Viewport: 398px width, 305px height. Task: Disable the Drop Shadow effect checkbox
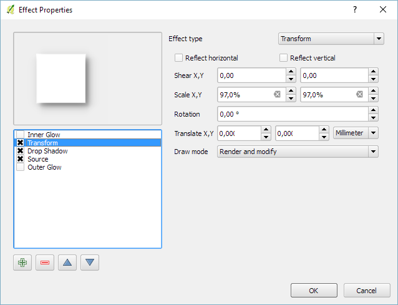tap(21, 151)
